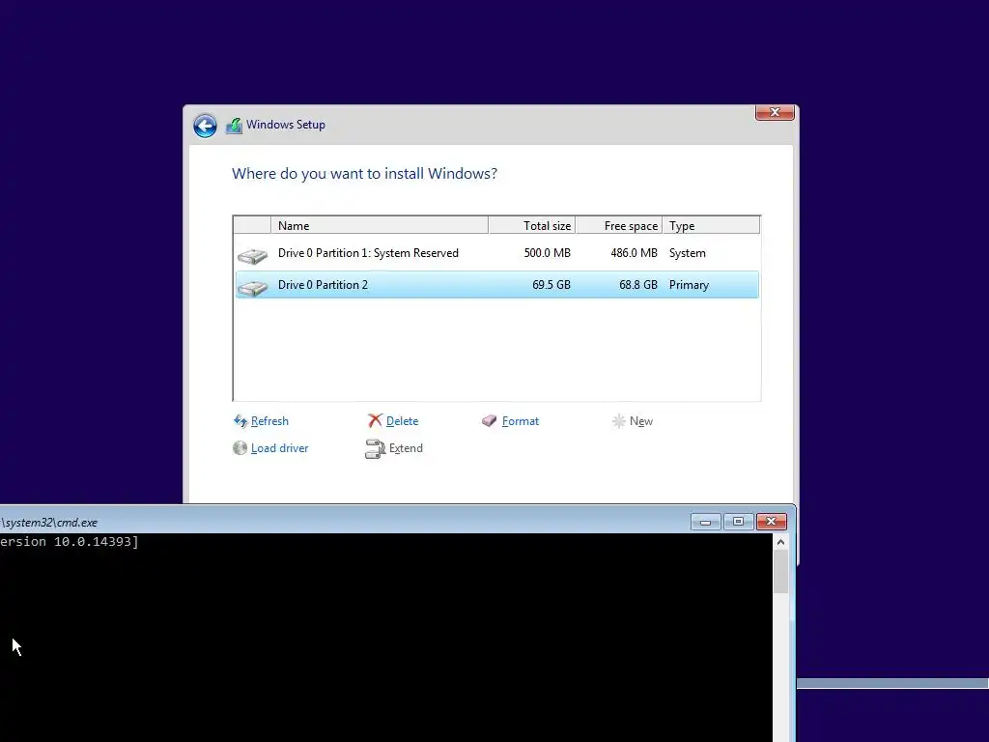989x742 pixels.
Task: Select Drive 0 Partition 2 row
Action: (x=497, y=285)
